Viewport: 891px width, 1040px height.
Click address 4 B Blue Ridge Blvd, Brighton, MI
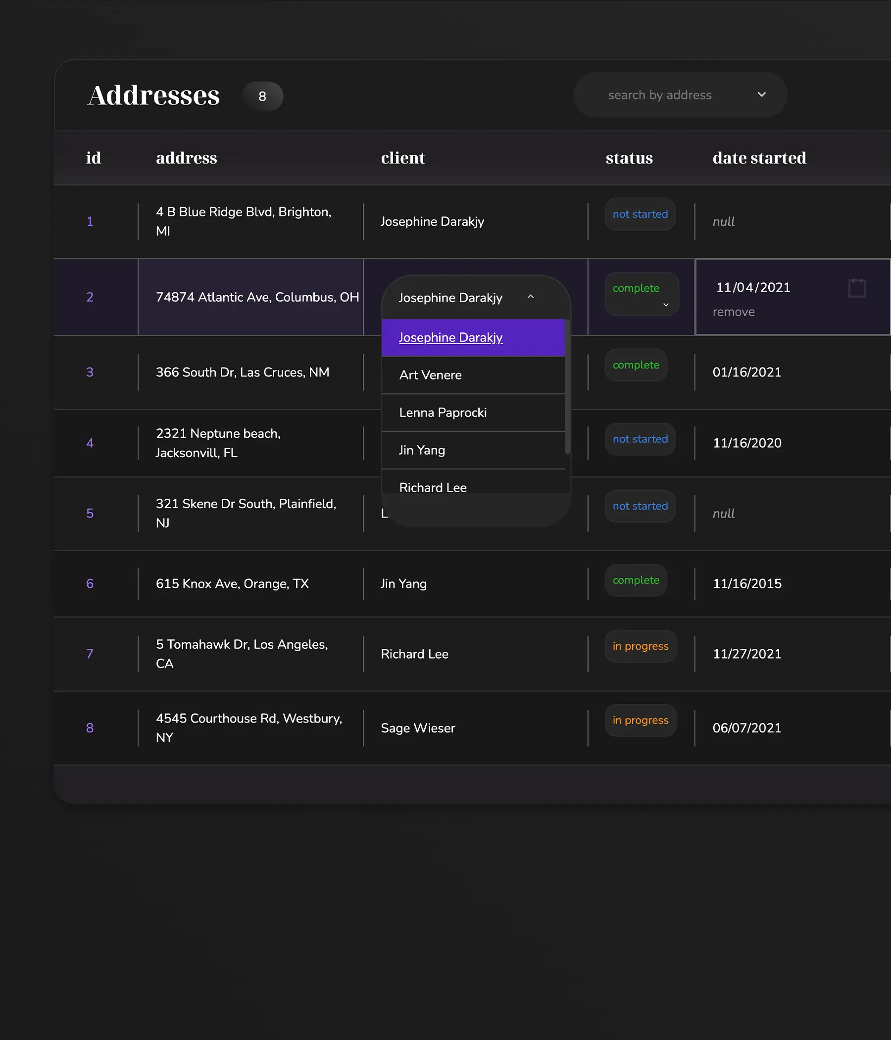pyautogui.click(x=244, y=221)
